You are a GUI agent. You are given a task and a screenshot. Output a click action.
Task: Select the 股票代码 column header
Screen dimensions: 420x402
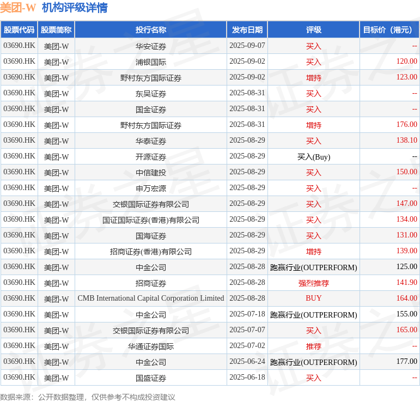click(x=19, y=30)
